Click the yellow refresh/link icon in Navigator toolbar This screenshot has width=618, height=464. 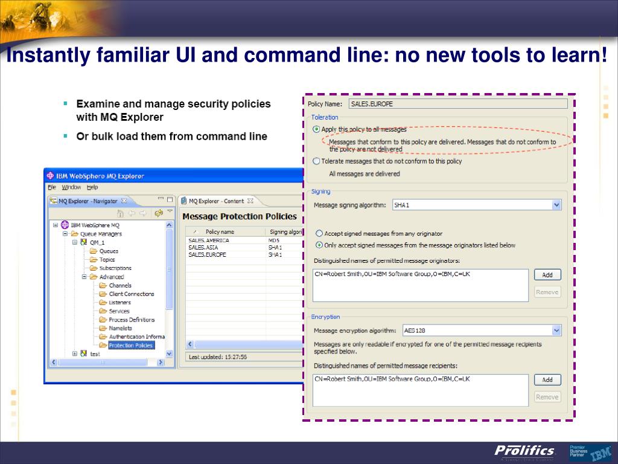(x=159, y=213)
